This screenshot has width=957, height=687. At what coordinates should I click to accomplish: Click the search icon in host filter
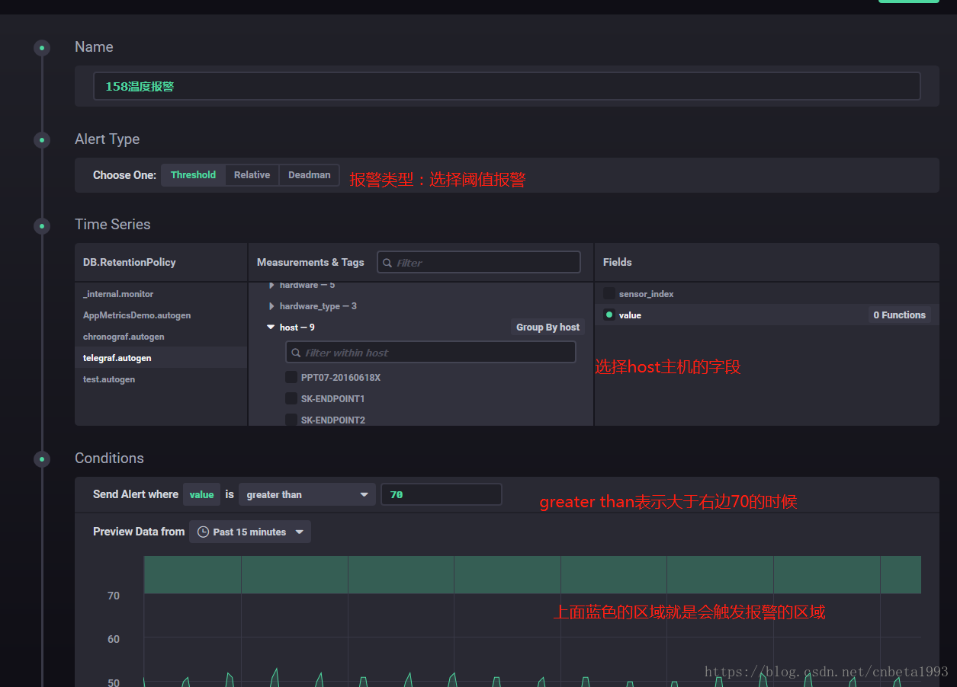pyautogui.click(x=296, y=353)
